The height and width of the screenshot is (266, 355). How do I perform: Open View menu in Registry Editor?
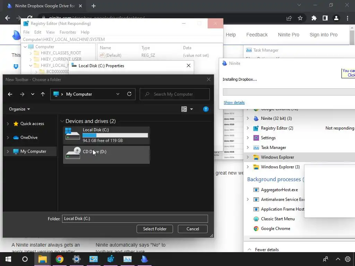[x=50, y=32]
